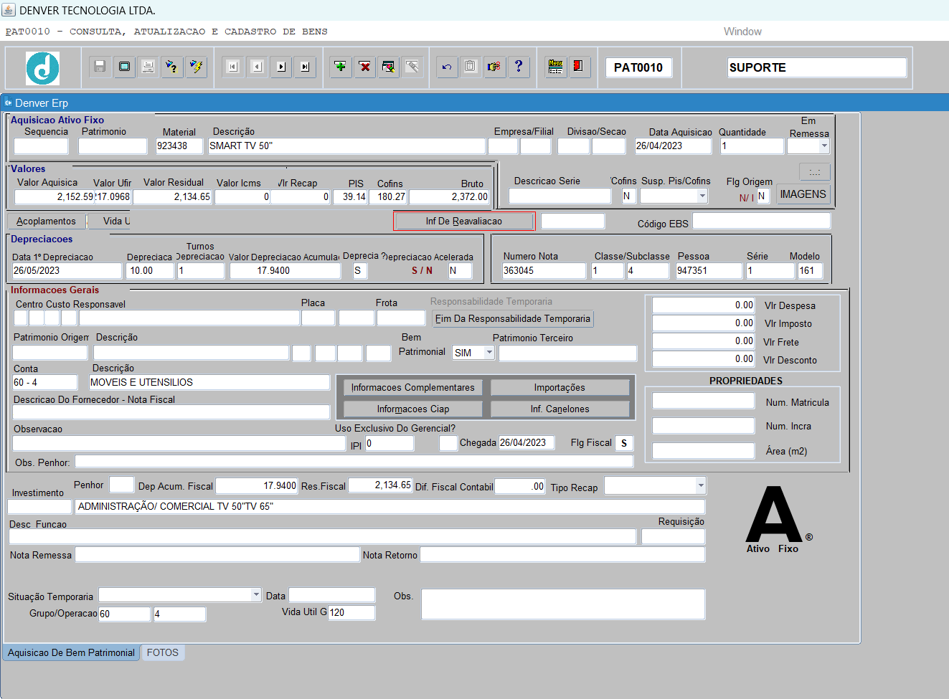949x699 pixels.
Task: Go to previous record navigation icon
Action: (x=257, y=67)
